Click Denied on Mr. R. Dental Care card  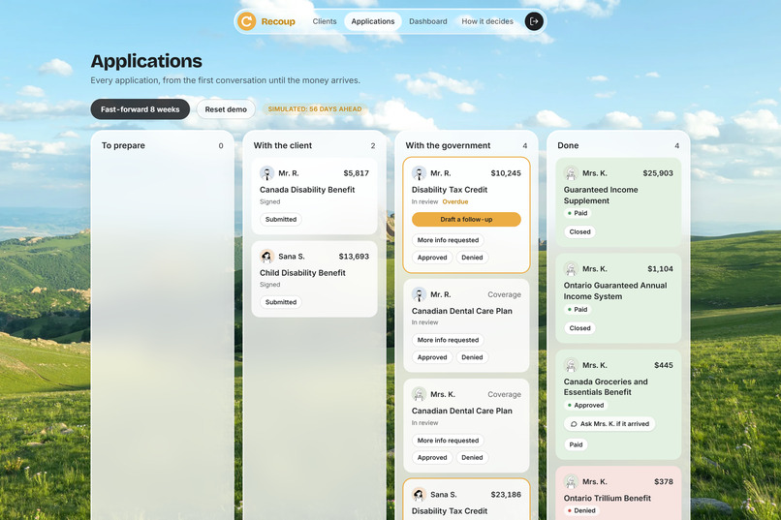tap(472, 357)
